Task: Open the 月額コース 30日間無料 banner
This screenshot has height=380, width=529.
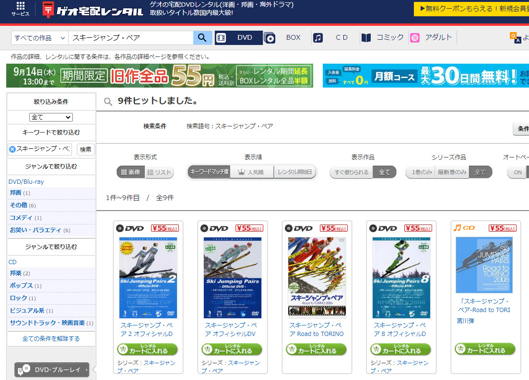Action: 426,76
